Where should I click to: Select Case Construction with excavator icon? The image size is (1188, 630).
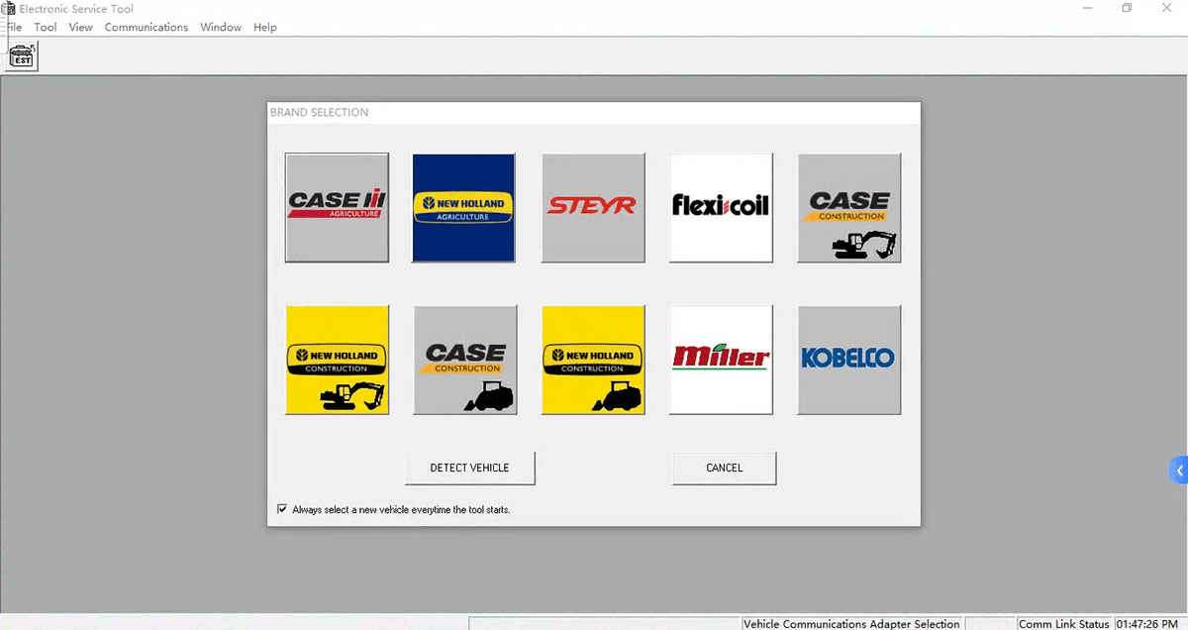(x=848, y=207)
